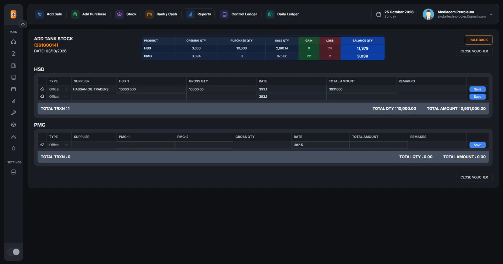Open Type dropdown for HASSAN OIL TRADERS row
Image resolution: width=503 pixels, height=264 pixels.
(x=58, y=89)
